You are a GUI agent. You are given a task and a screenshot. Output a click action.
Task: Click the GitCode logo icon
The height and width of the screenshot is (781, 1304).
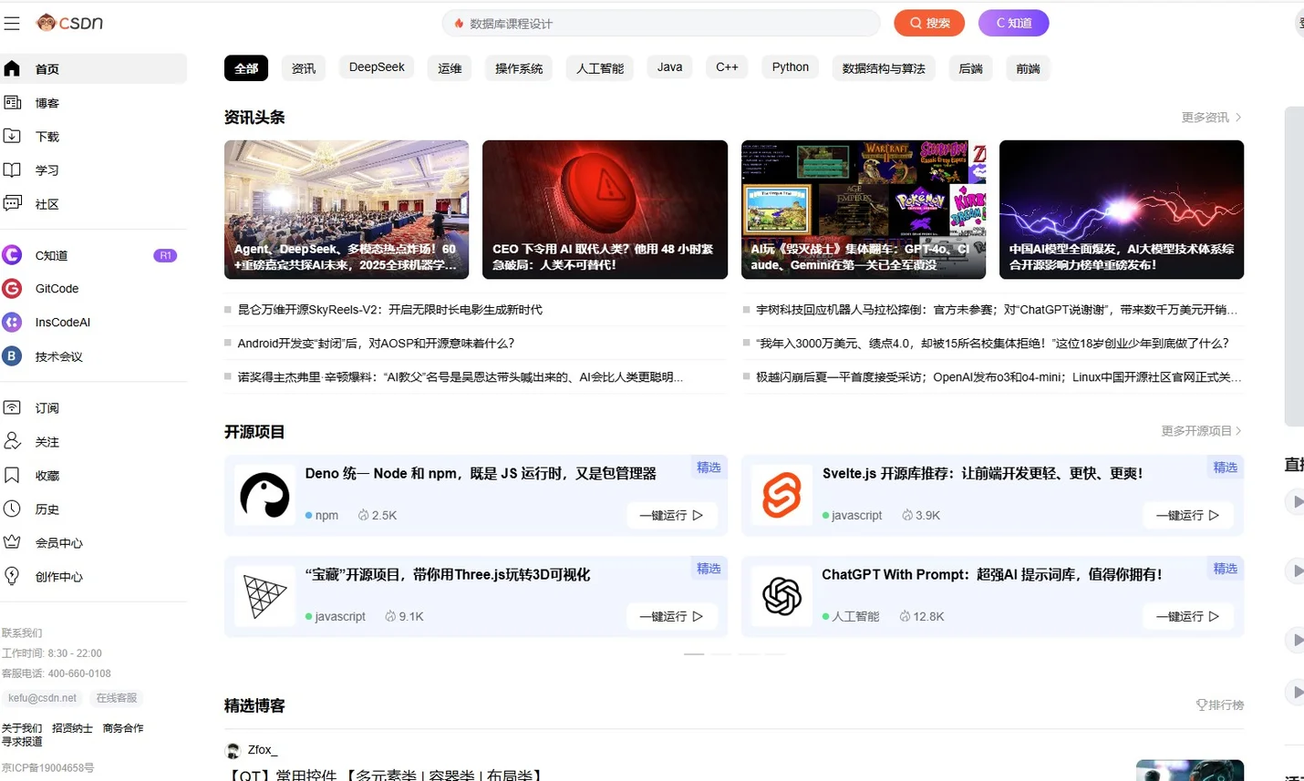click(12, 289)
